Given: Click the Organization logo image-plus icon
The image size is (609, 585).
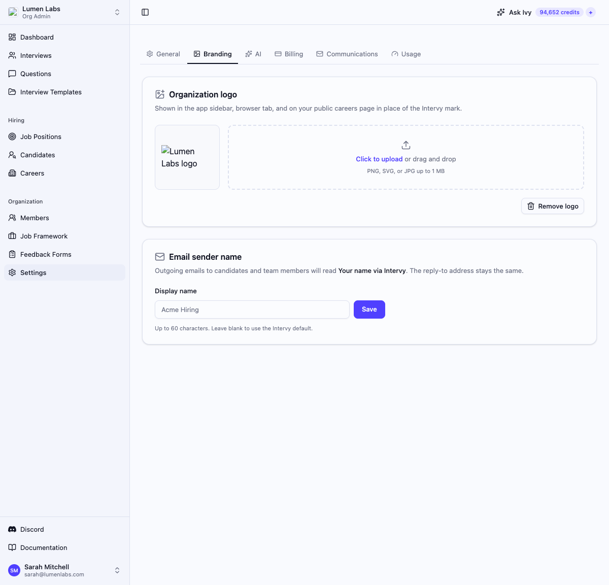Looking at the screenshot, I should (x=160, y=94).
